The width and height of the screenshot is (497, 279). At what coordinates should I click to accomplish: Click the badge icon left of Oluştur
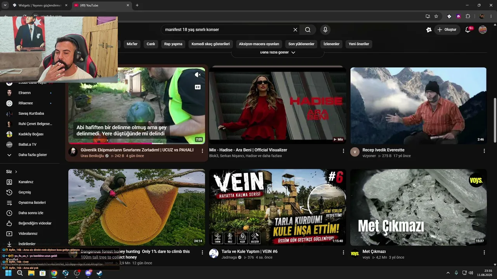(x=429, y=29)
